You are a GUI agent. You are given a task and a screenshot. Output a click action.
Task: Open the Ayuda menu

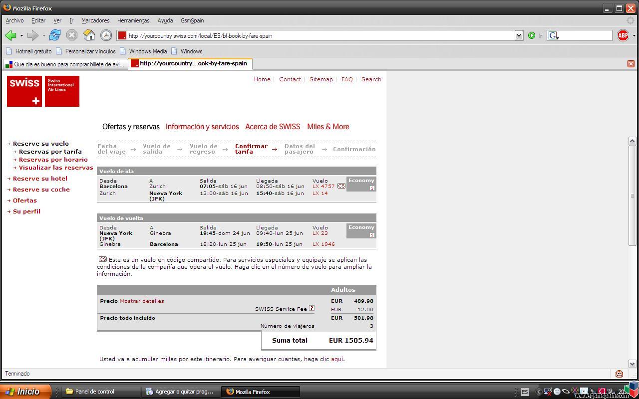pos(165,20)
